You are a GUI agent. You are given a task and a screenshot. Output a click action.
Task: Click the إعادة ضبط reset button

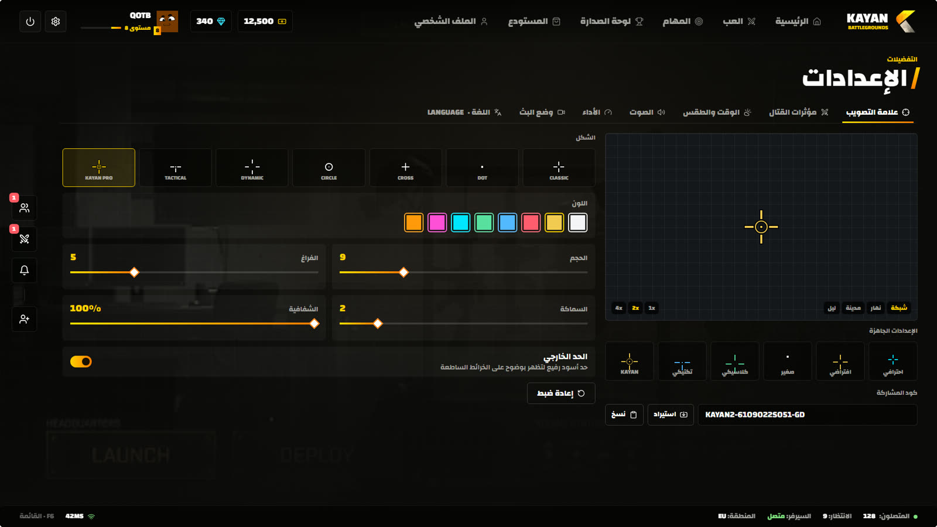coord(561,393)
